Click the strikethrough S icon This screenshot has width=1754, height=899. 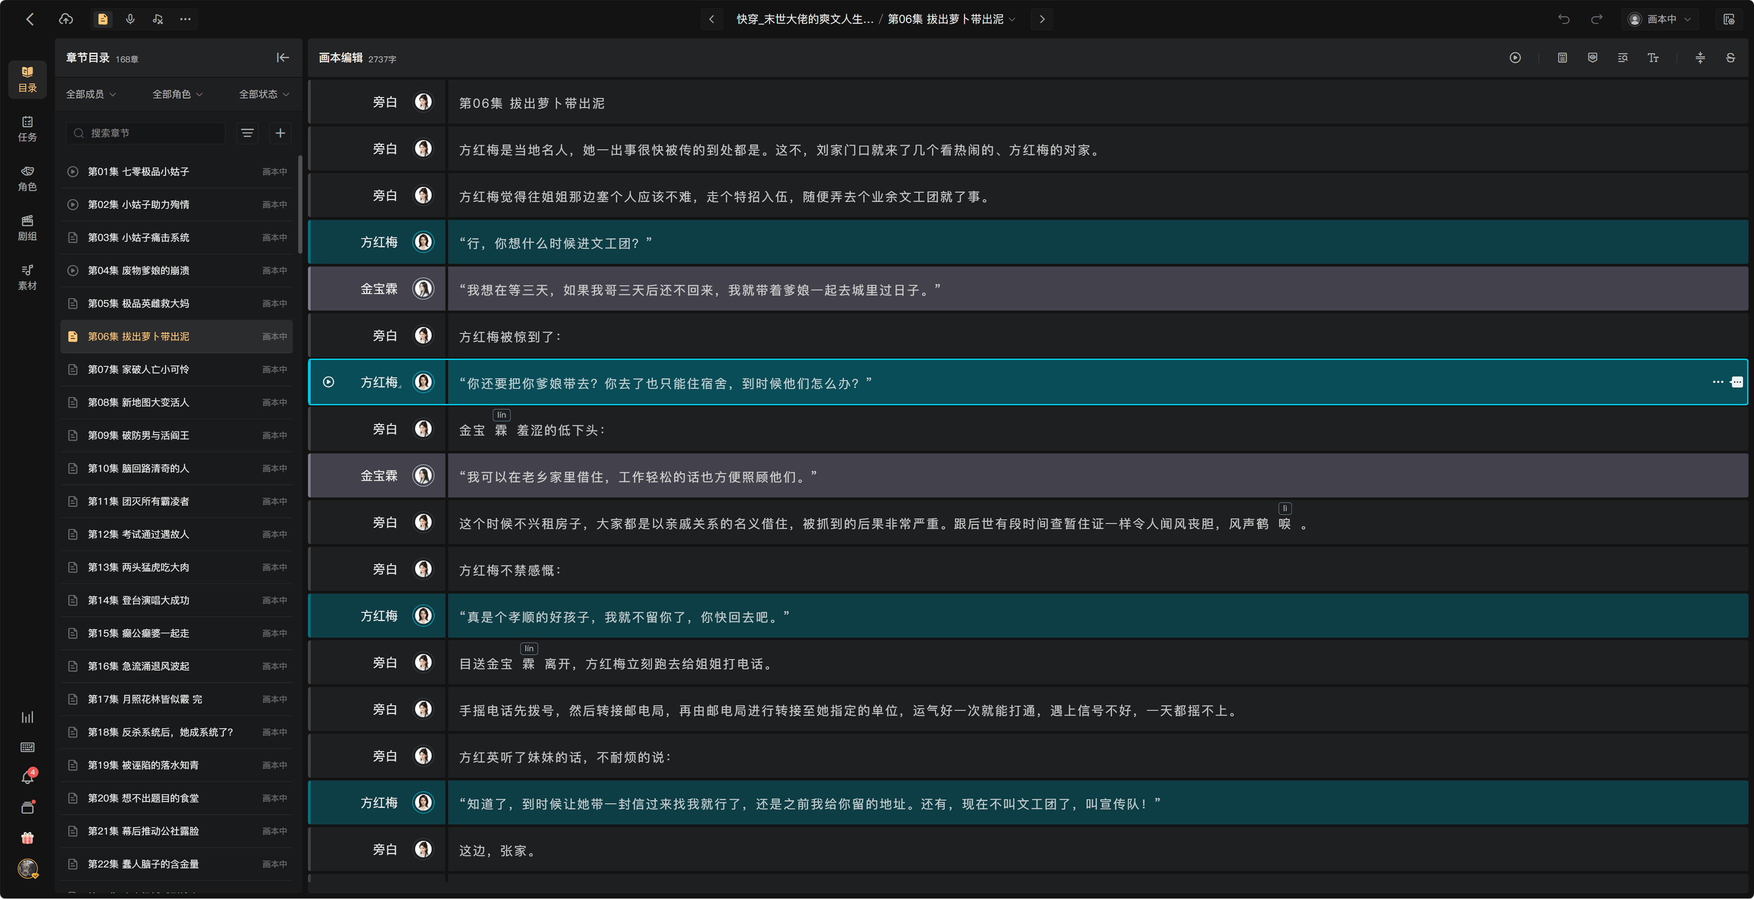(x=1730, y=58)
